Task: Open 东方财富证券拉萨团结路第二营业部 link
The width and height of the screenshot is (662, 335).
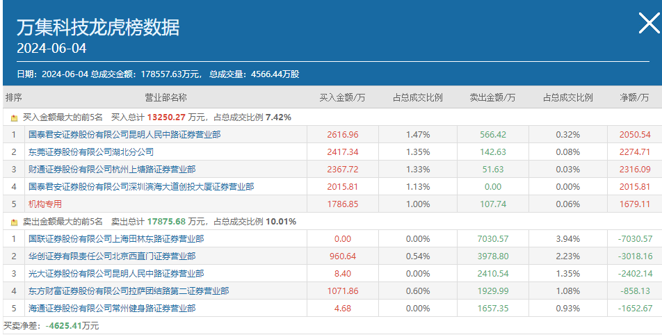Action: (129, 291)
